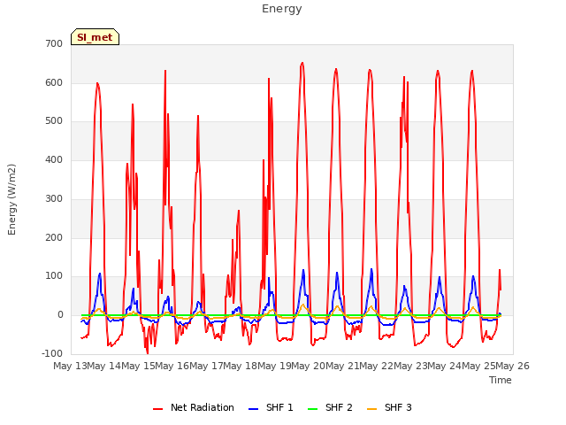The width and height of the screenshot is (566, 425).
Task: Click the blue SHF 1 legend swatch
Action: point(254,409)
